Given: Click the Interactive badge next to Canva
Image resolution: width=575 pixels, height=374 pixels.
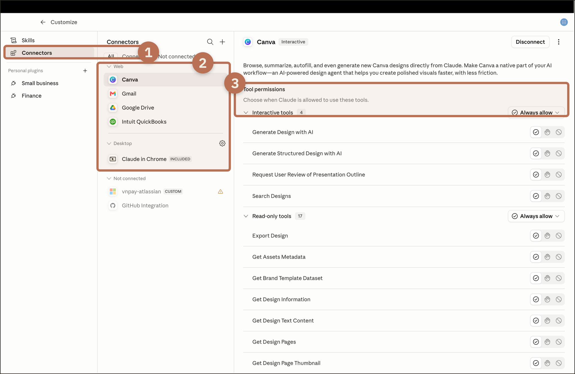Looking at the screenshot, I should click(293, 42).
